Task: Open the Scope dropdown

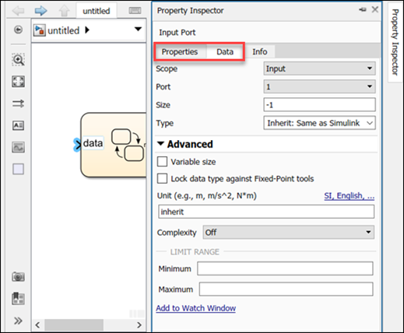Action: click(319, 68)
